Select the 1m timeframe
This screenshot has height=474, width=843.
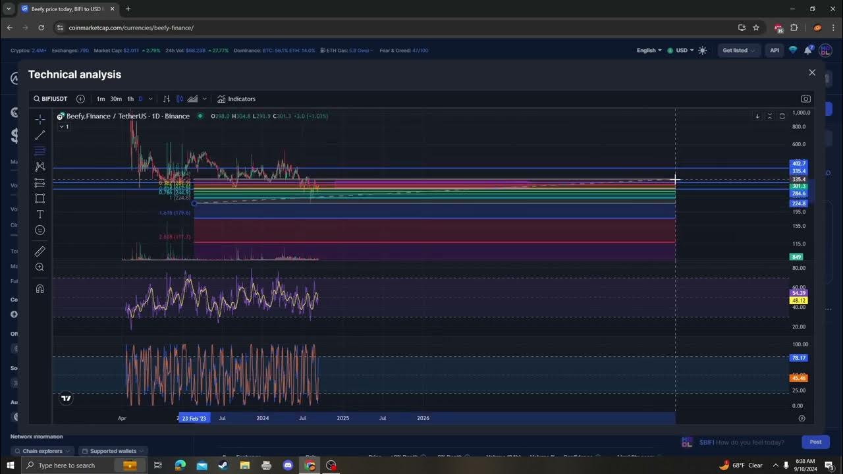click(101, 99)
